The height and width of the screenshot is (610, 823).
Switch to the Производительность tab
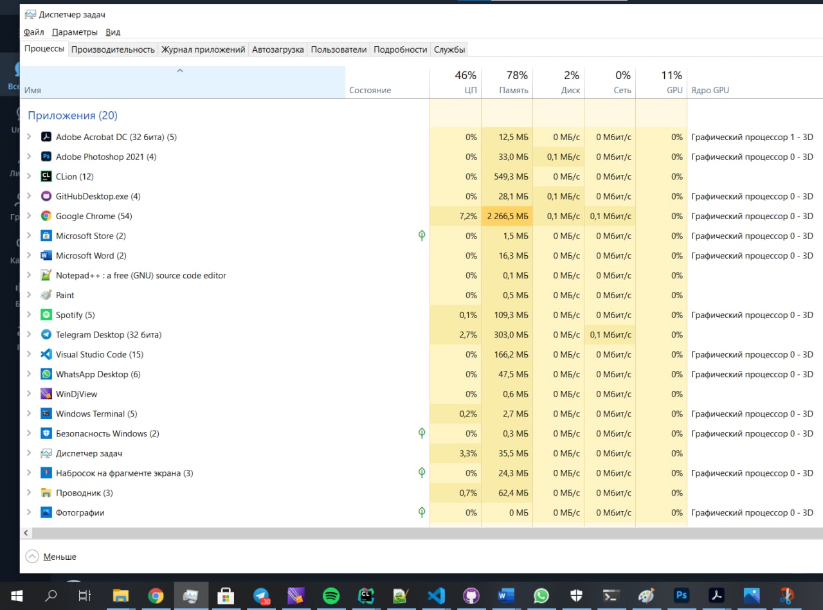tap(113, 49)
